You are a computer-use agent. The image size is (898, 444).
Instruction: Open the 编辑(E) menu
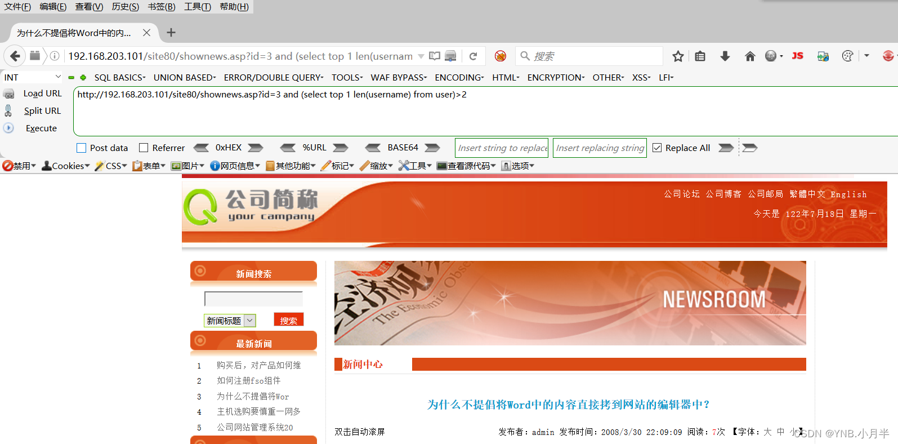point(53,6)
